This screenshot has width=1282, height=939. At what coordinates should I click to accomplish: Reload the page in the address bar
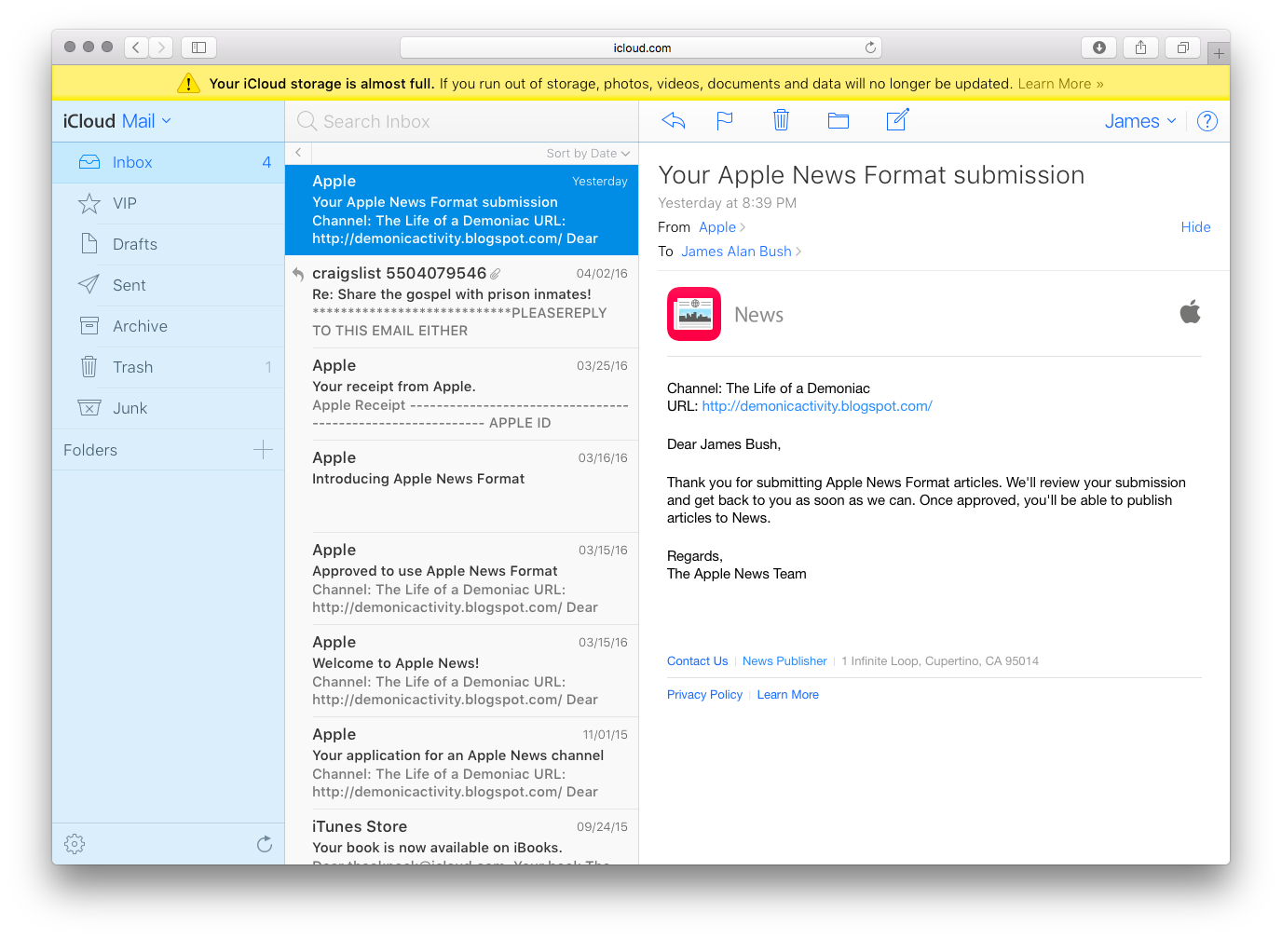tap(870, 47)
